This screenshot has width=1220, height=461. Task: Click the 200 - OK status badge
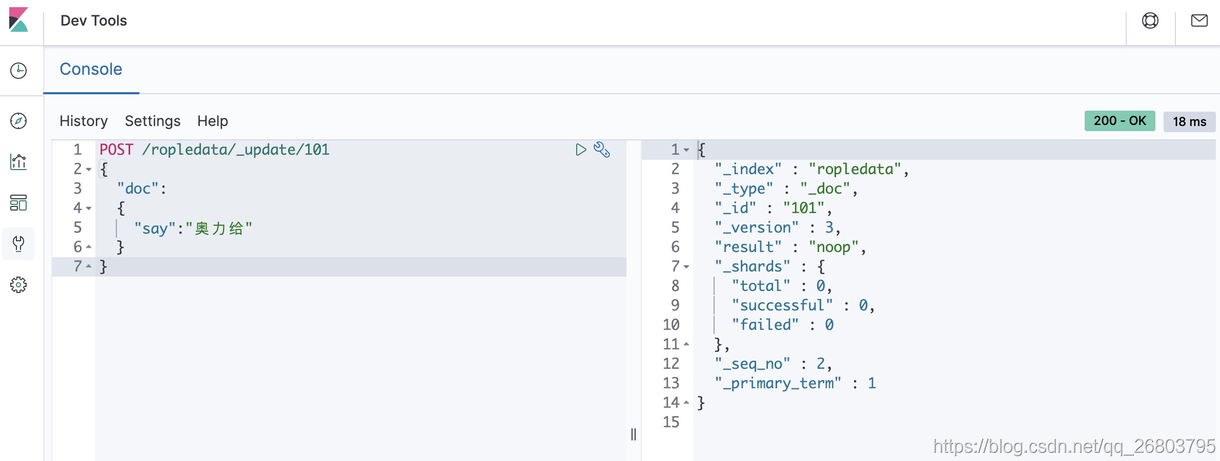pos(1120,121)
